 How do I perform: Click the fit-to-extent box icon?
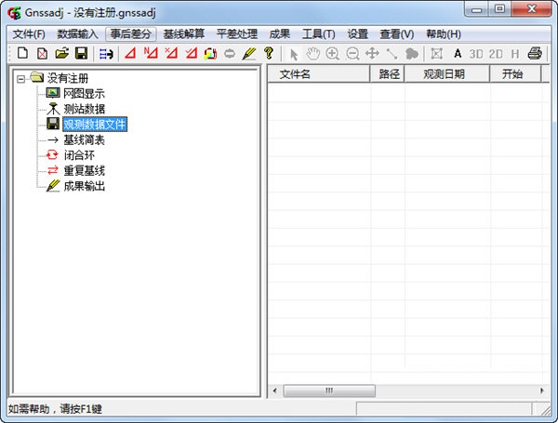437,54
